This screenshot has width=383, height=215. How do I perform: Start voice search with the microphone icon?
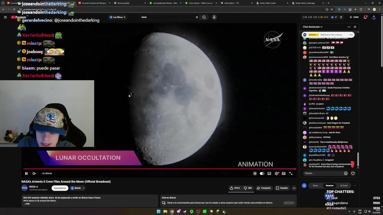214,17
